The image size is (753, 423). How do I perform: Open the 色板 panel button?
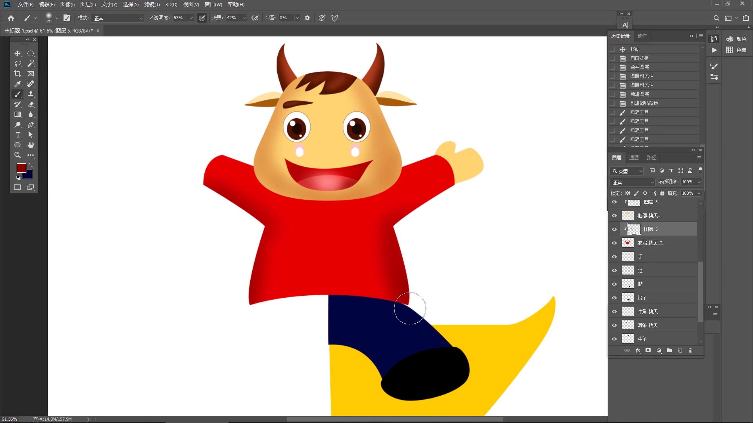(736, 50)
